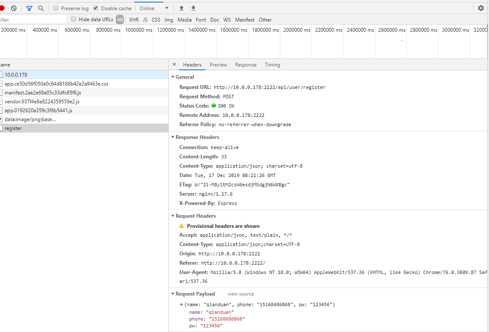Open network search magnifier
This screenshot has height=332, width=489.
click(41, 8)
